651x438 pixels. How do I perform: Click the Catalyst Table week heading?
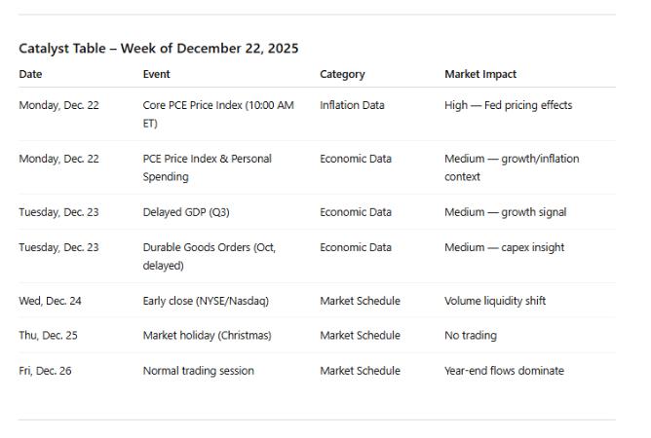[159, 49]
